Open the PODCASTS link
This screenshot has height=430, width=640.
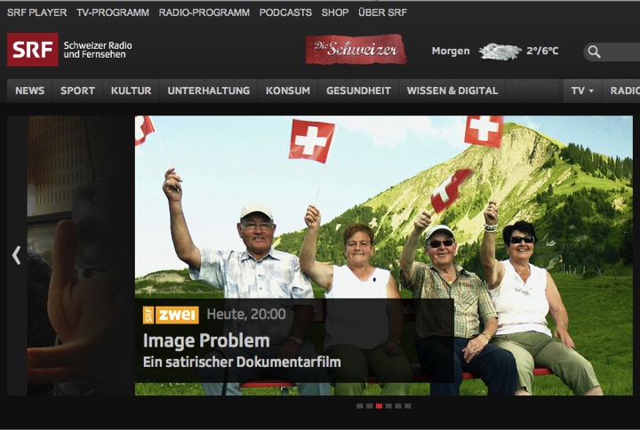[285, 12]
